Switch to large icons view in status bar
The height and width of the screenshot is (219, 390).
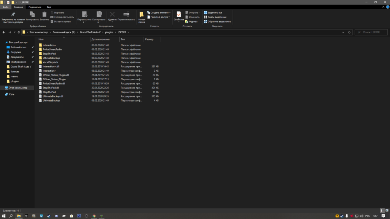pos(387,210)
